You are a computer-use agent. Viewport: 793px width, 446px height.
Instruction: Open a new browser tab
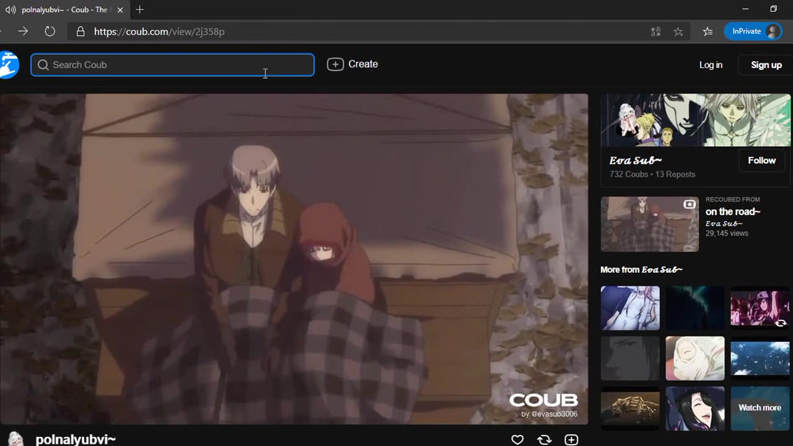point(140,10)
